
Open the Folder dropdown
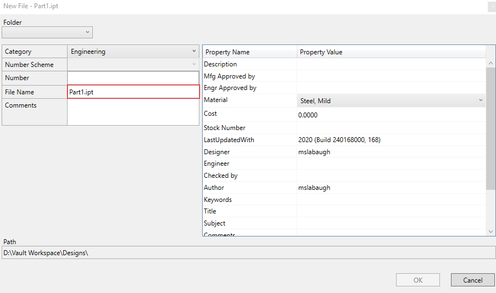click(x=47, y=32)
